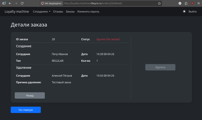Click the Loyalty machine brand logo
This screenshot has height=120, width=202.
[x=17, y=12]
